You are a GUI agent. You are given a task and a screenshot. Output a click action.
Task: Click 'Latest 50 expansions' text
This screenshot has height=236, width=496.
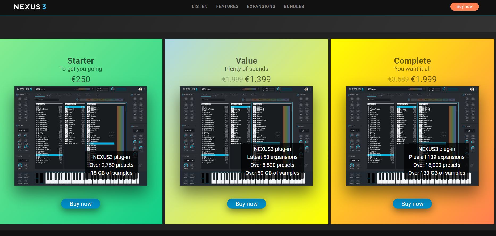point(272,157)
